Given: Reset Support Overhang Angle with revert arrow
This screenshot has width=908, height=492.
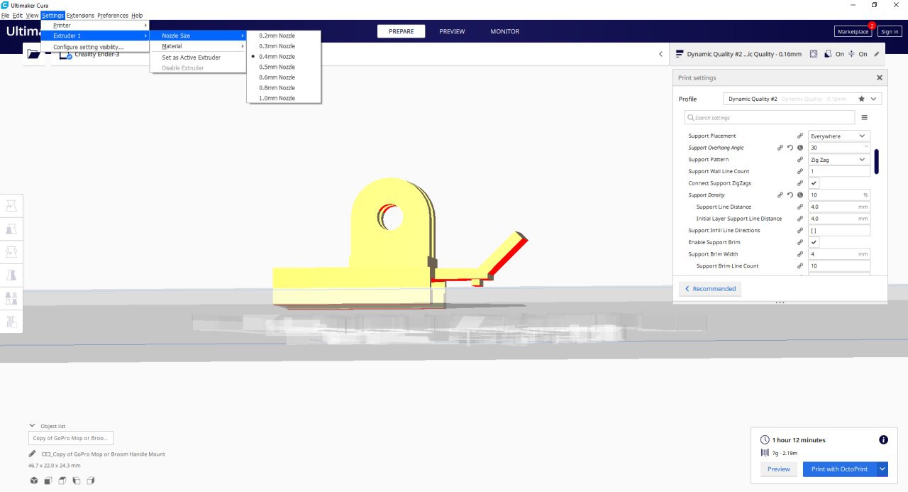Looking at the screenshot, I should click(790, 148).
